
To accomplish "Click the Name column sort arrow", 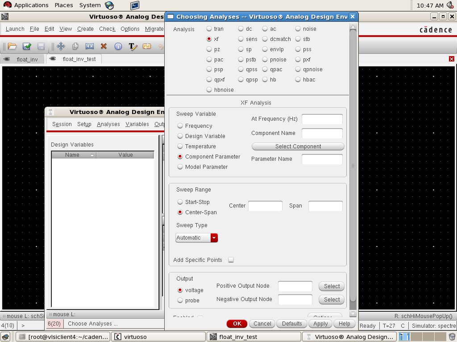I will (x=92, y=155).
